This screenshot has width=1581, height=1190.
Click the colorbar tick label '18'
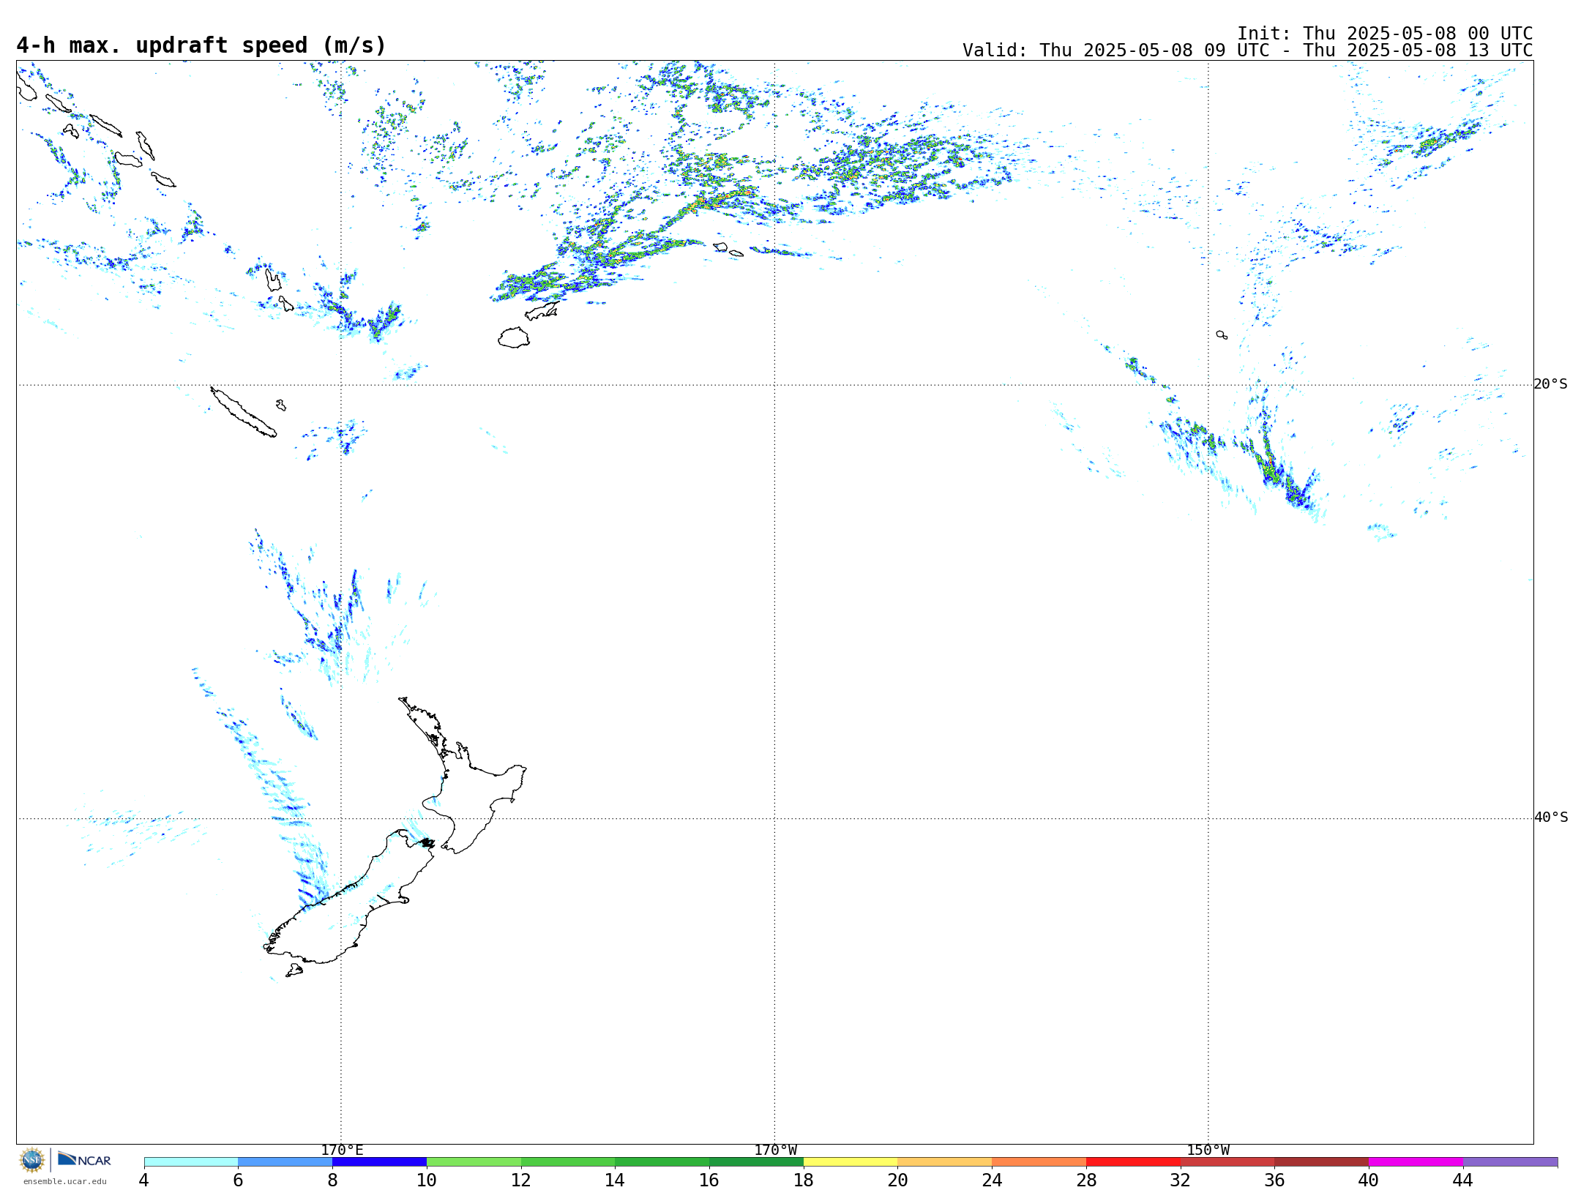click(804, 1180)
